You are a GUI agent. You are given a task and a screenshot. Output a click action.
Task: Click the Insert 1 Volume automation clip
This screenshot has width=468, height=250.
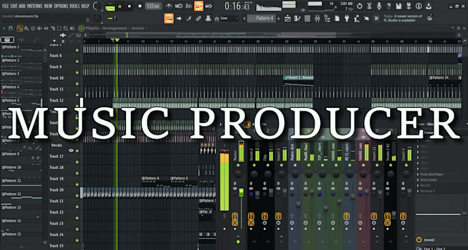[x=299, y=81]
